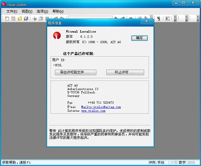Open the 帮助(H) menu

[58, 11]
